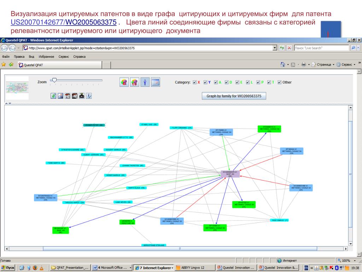Image resolution: width=362 pixels, height=272 pixels.
Task: Click the address bar refresh icon
Action: point(282,48)
